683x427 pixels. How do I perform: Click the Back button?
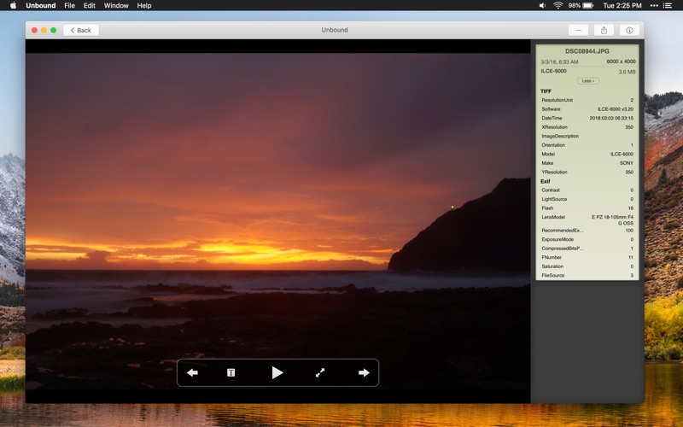pos(80,30)
